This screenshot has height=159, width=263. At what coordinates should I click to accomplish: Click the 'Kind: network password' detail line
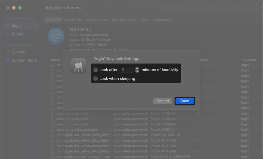[89, 35]
